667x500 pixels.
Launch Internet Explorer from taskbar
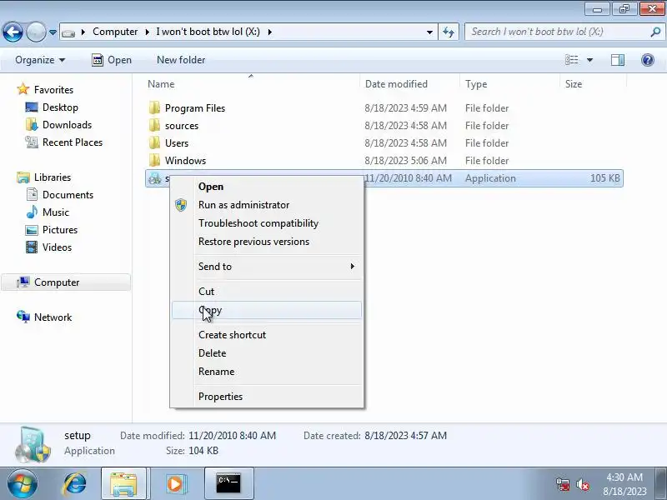[74, 484]
